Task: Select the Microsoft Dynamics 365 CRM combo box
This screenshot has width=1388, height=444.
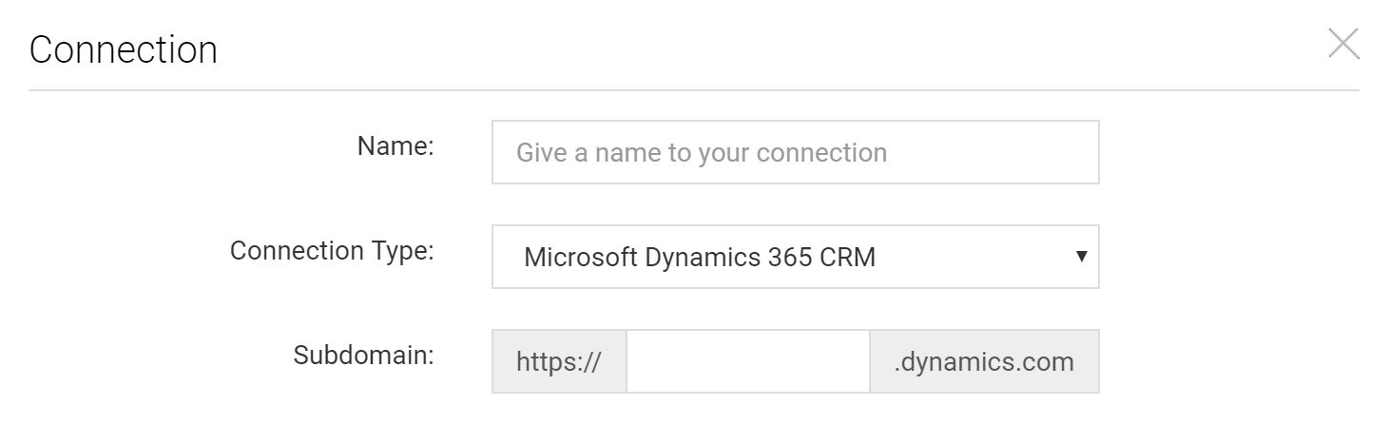Action: point(795,257)
